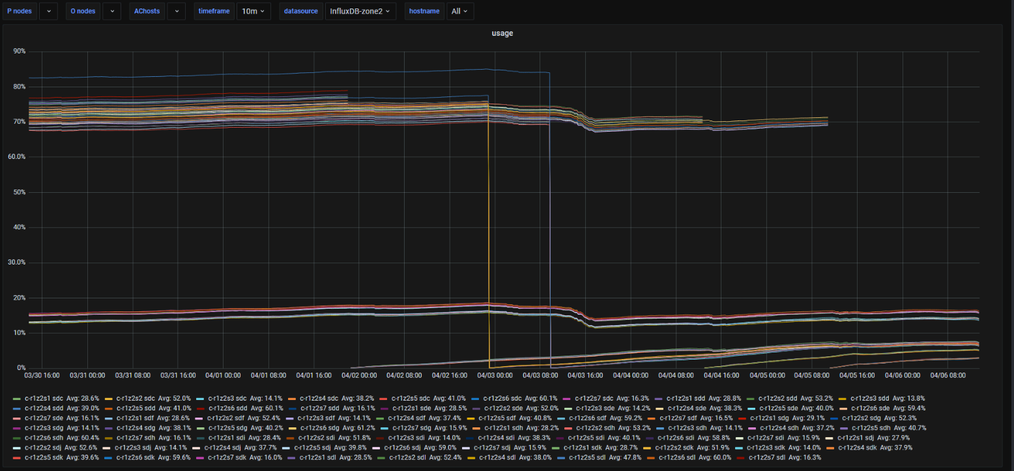Viewport: 1014px width, 471px height.
Task: Select legend entry c-r1z2s1 sdi
Action: pos(227,438)
